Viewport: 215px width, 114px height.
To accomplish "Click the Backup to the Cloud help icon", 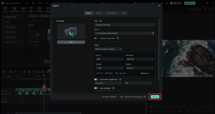I will coord(118,38).
